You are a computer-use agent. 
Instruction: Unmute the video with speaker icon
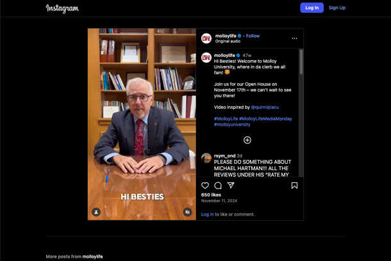(188, 212)
